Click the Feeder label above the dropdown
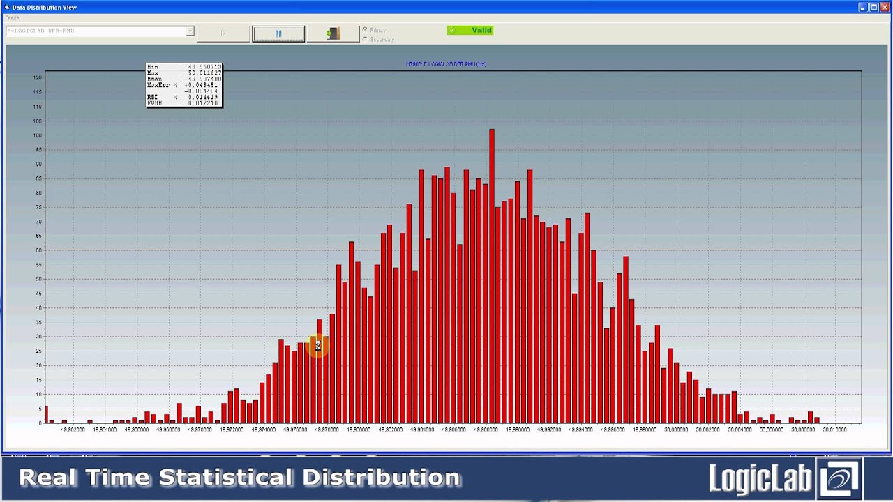Viewport: 893px width, 502px height. click(x=13, y=17)
